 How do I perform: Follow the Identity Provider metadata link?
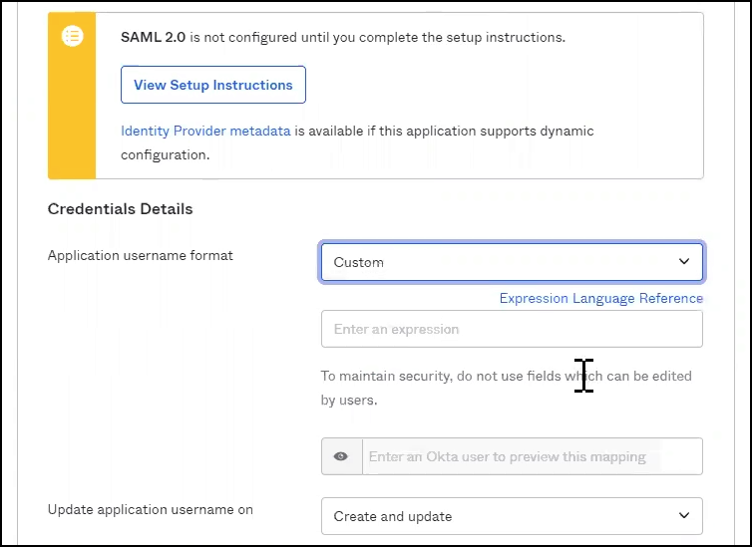pyautogui.click(x=205, y=131)
